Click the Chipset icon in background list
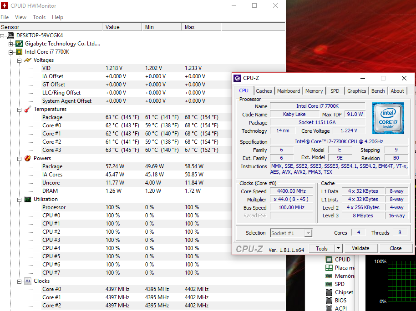This screenshot has height=311, width=416. 329,292
